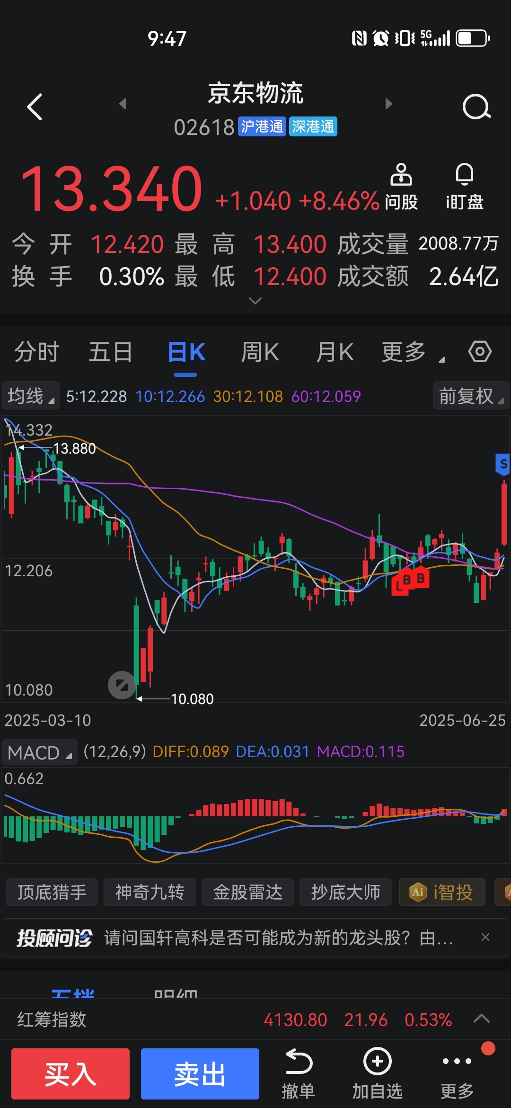Tap the S sell marker on chart
The height and width of the screenshot is (1108, 511).
pos(503,464)
